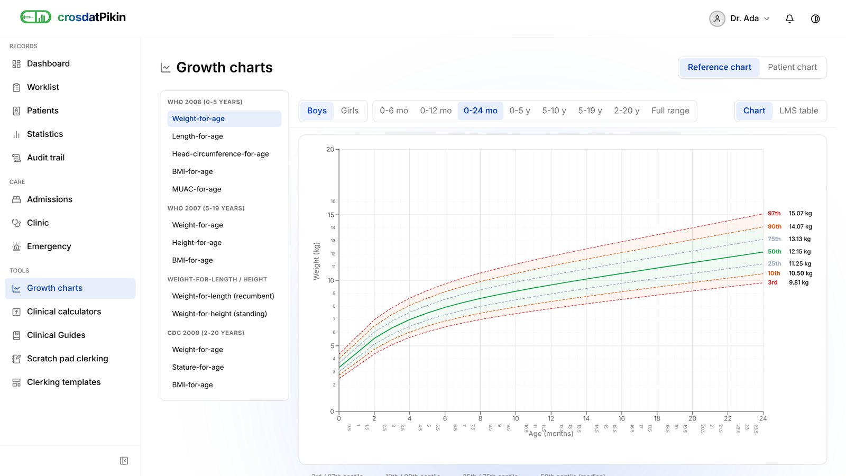Viewport: 846px width, 476px height.
Task: Open Length-for-age WHO 2006 chart
Action: pos(224,136)
